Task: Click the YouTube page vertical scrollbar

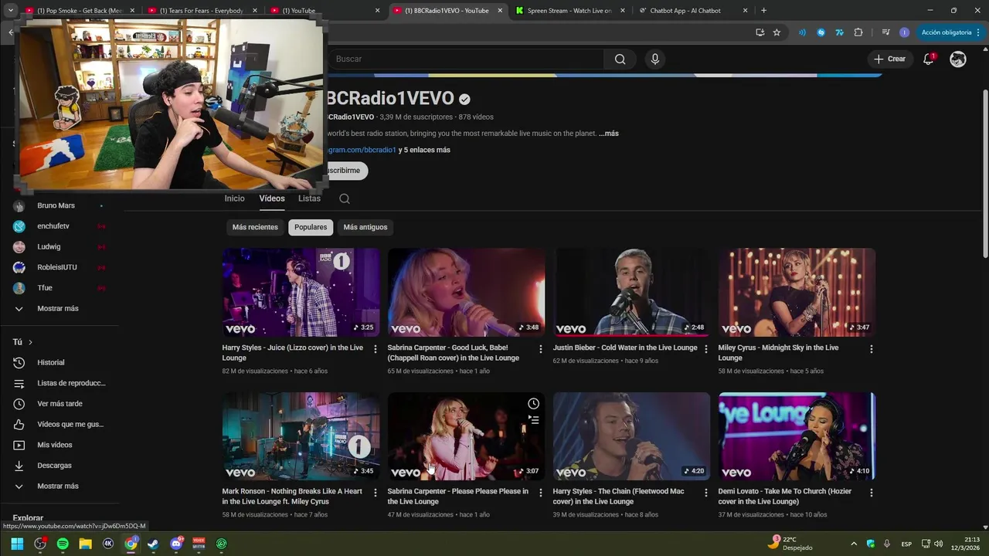Action: point(984,174)
